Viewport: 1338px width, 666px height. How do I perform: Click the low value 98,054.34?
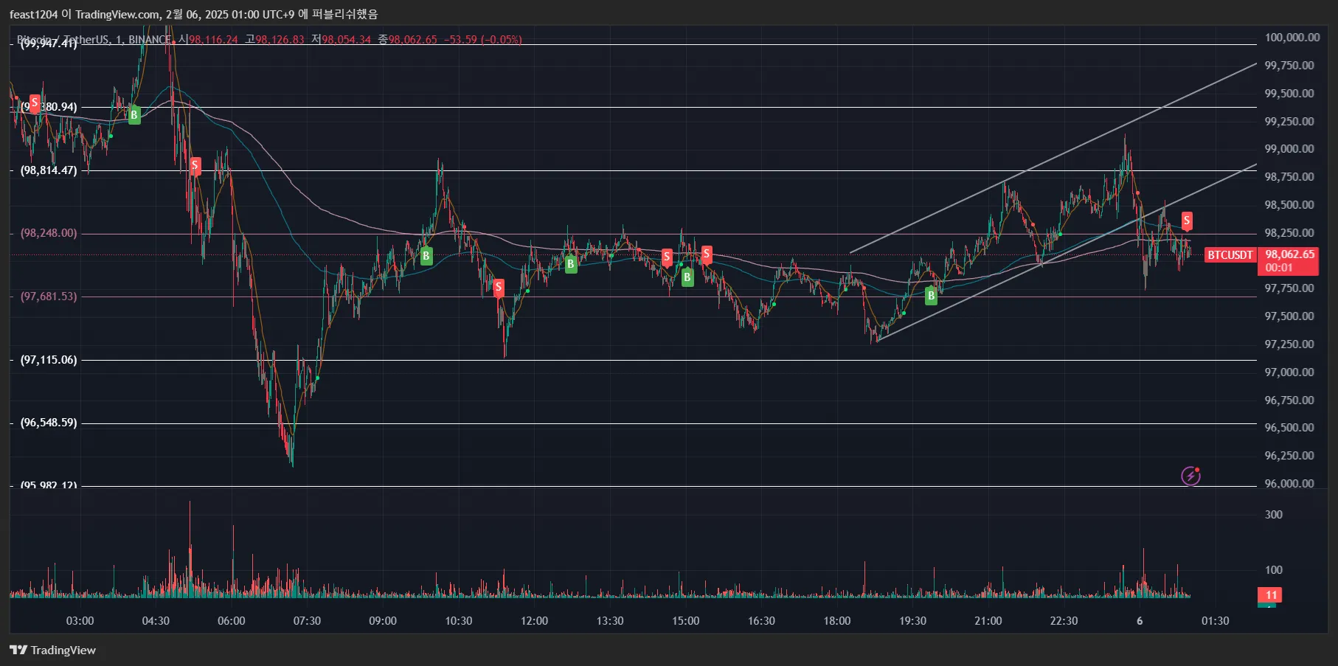pyautogui.click(x=346, y=39)
